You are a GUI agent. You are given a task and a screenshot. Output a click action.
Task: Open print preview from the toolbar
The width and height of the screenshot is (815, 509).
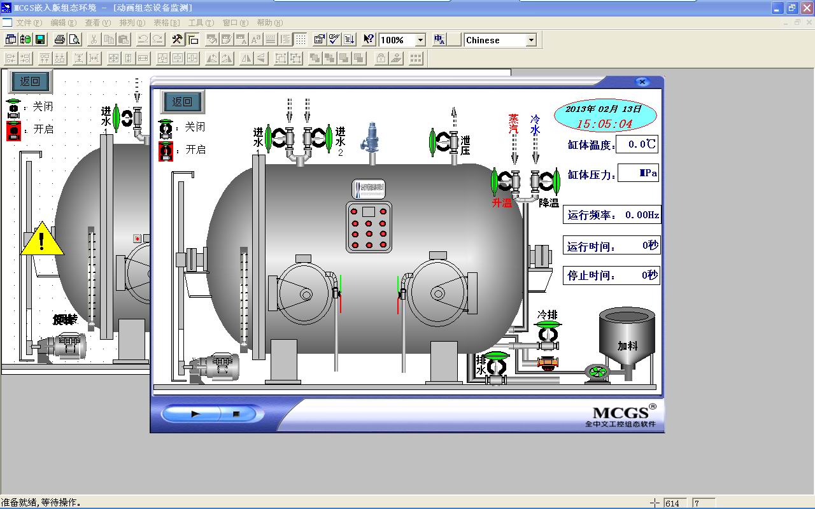click(74, 39)
